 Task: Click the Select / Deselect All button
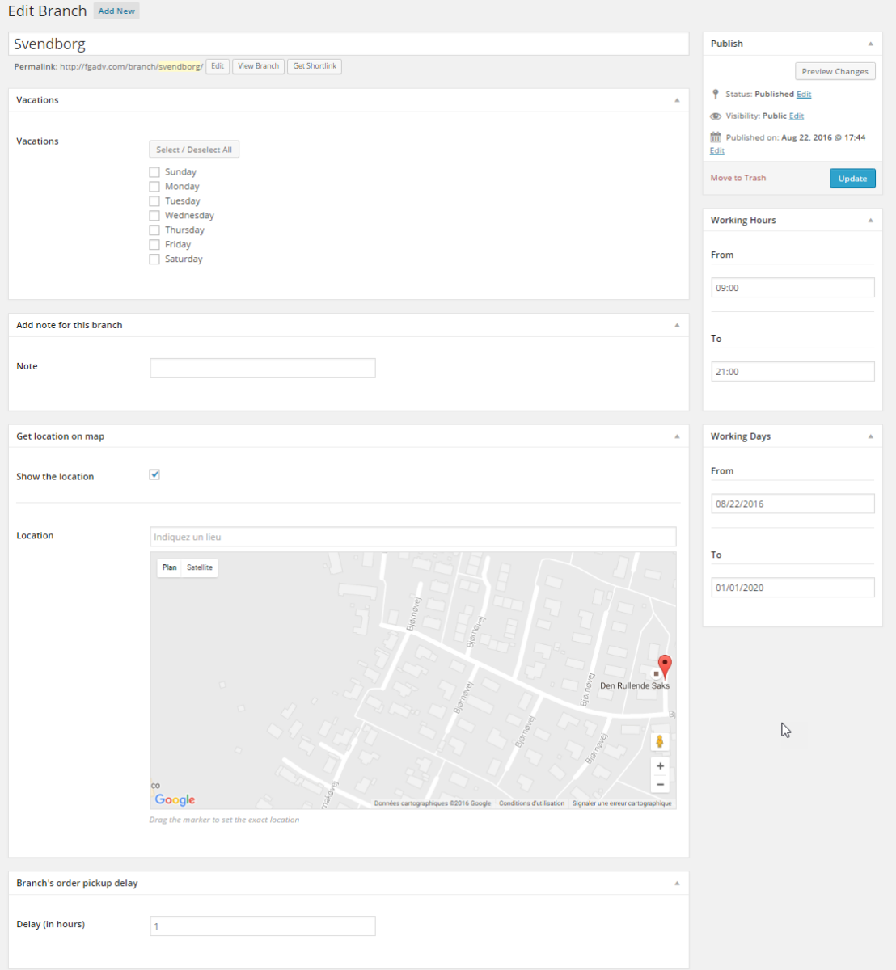[x=194, y=150]
